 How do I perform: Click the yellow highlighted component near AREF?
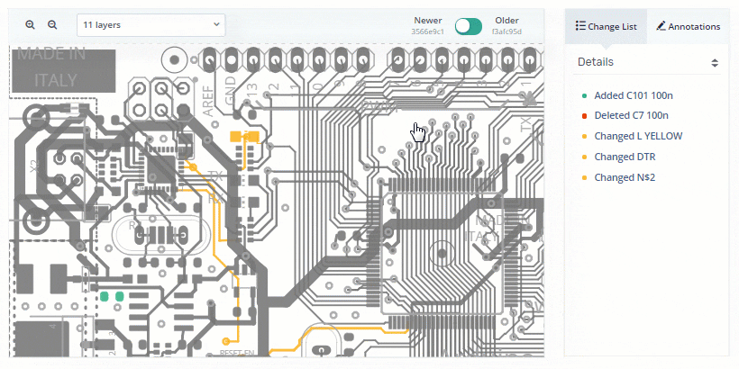(244, 137)
